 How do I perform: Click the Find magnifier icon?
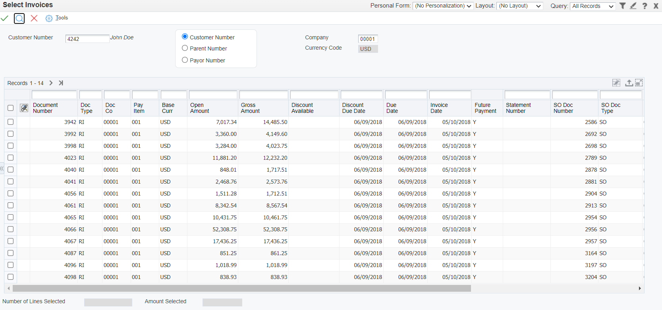click(19, 18)
